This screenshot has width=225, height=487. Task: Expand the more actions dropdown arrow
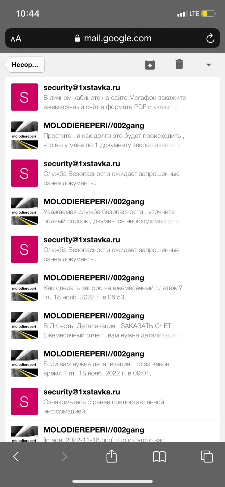209,65
